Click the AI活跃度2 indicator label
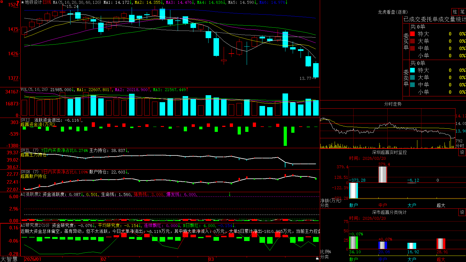 click(31, 194)
